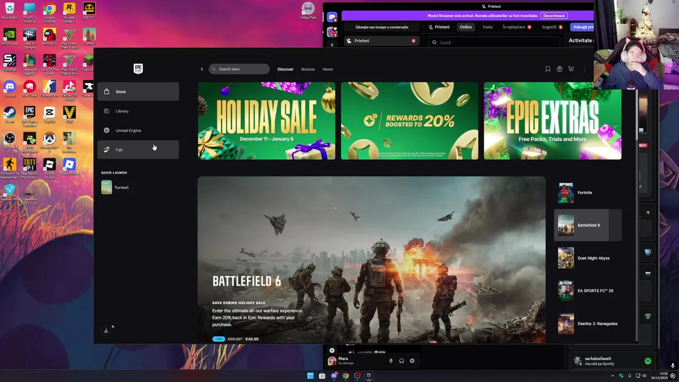Image resolution: width=679 pixels, height=382 pixels.
Task: Click Mara avatar in Discord user panel
Action: click(332, 361)
